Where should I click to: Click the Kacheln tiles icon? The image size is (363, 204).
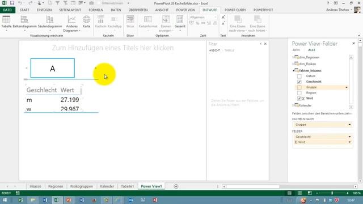[101, 20]
